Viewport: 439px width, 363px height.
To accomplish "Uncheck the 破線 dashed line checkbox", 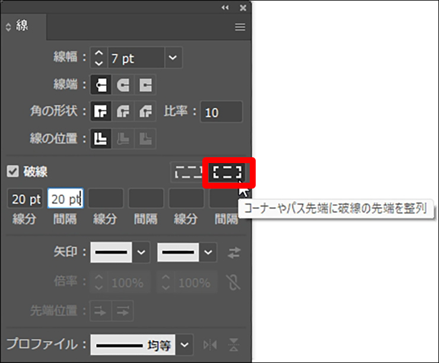I will [x=12, y=172].
